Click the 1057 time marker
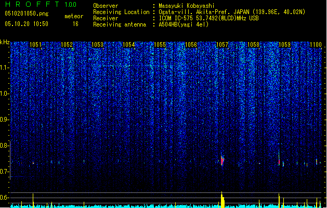 point(222,44)
